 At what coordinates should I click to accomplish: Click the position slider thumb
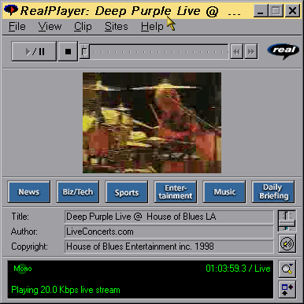click(84, 51)
